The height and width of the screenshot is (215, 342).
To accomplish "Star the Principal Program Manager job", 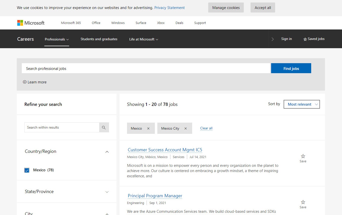I will coord(303,204).
